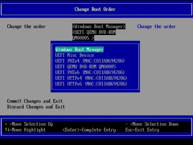Choose UEFI PXEv4 boot entry
Viewport: 193px width, 145px height.
[90, 61]
